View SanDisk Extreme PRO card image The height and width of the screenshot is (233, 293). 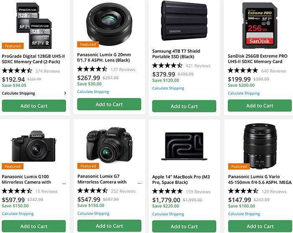pos(259,25)
